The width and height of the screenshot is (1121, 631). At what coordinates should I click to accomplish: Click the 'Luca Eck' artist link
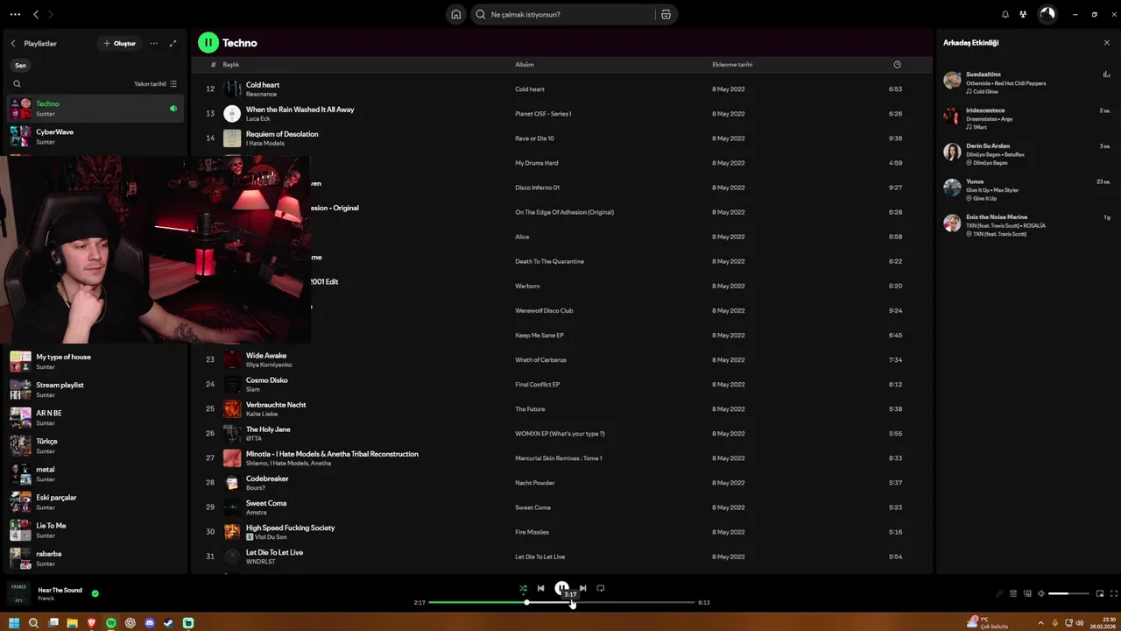[x=257, y=118]
